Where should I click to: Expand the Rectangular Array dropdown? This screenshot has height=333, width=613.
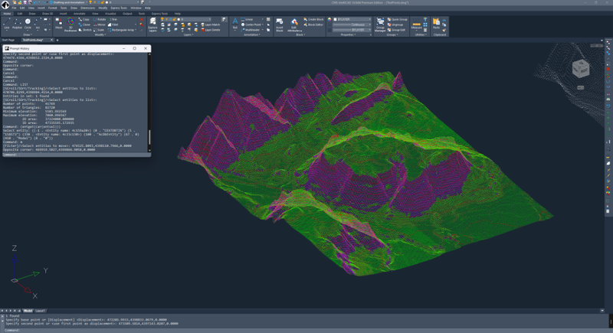point(136,30)
